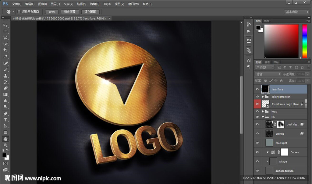Select the blue light layer thumbnail
Viewport: 312px width, 184px height.
pos(269,143)
